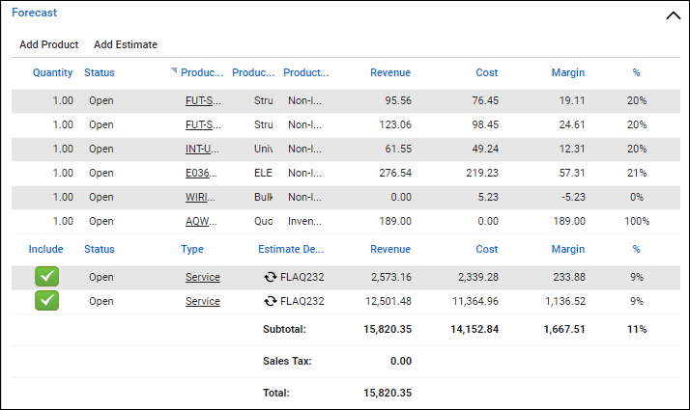The image size is (690, 410).
Task: Click the Add Estimate button
Action: tap(126, 44)
